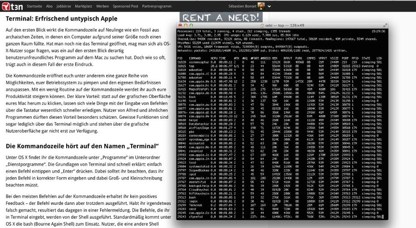Click the 'DataDetector' process row

(280, 124)
